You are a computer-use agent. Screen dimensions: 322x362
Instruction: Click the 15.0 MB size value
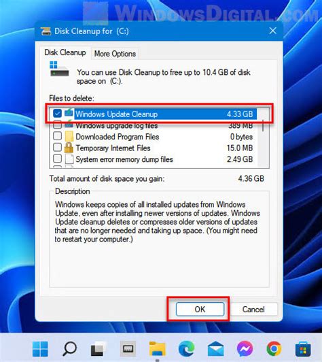tap(240, 148)
